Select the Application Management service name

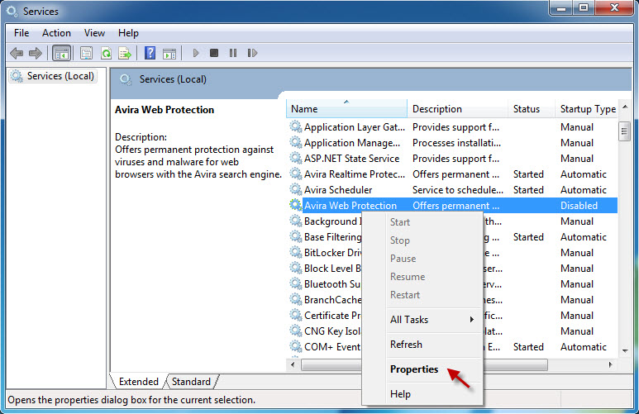352,143
